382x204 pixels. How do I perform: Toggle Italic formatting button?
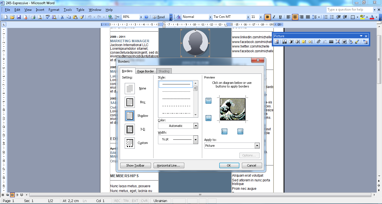(x=274, y=17)
